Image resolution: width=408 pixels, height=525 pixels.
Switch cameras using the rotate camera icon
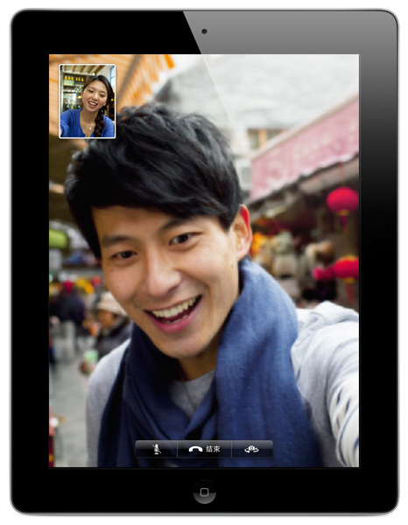tap(251, 449)
